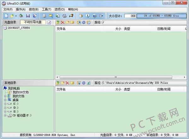This screenshot has height=139, width=189.
Task: Open the 操作(A) menu
Action: coord(20,9)
